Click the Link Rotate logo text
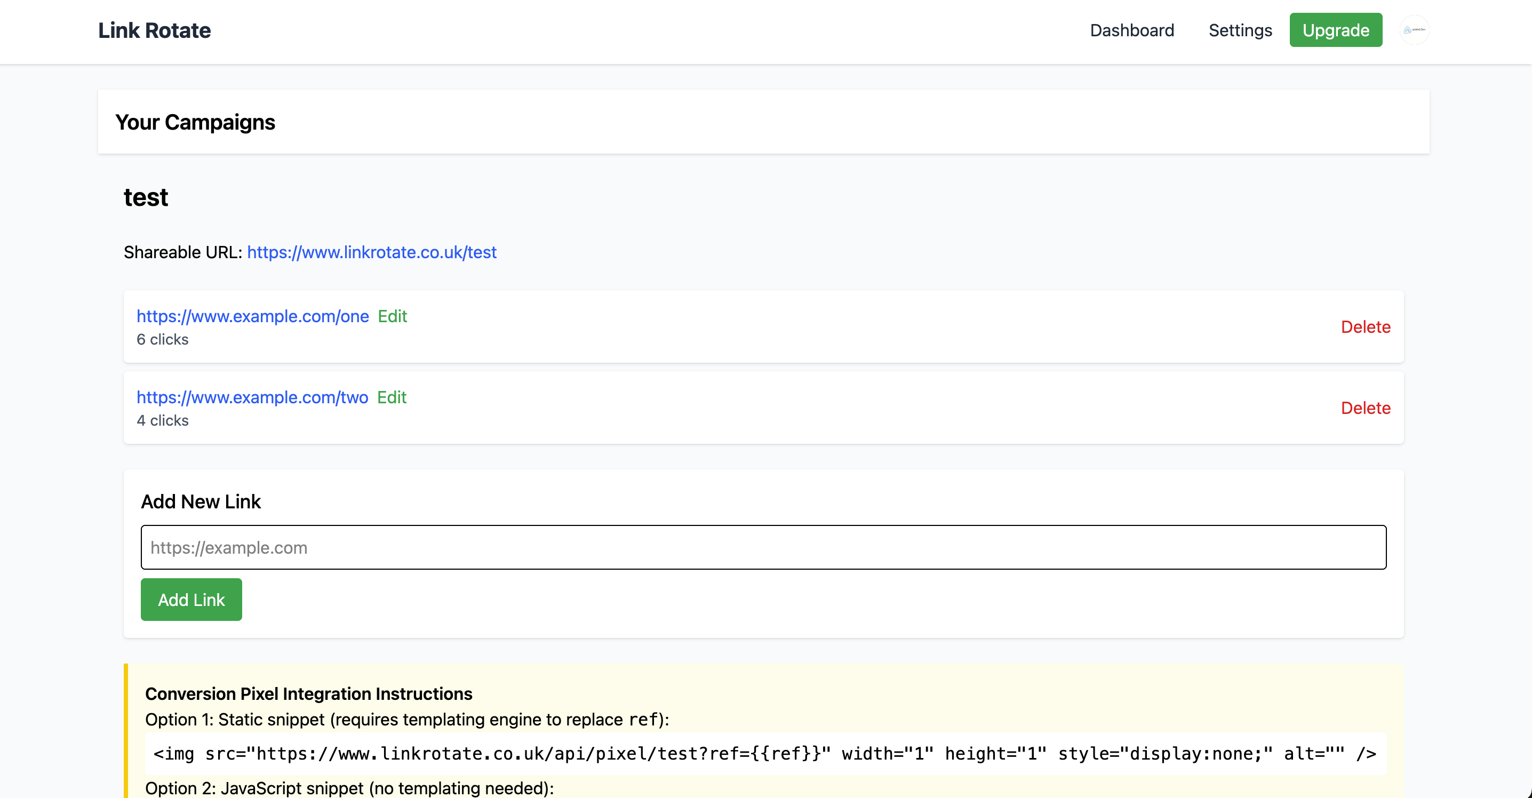Image resolution: width=1532 pixels, height=798 pixels. coord(154,30)
